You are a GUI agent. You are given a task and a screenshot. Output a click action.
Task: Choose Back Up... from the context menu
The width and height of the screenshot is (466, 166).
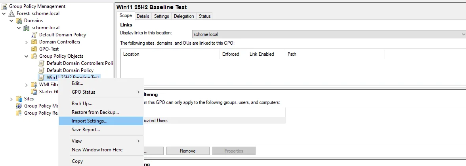pyautogui.click(x=101, y=104)
